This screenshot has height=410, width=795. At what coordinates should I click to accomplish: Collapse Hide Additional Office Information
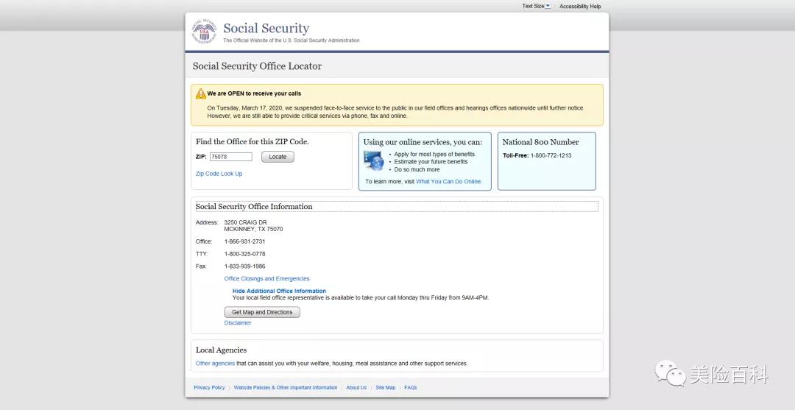280,291
